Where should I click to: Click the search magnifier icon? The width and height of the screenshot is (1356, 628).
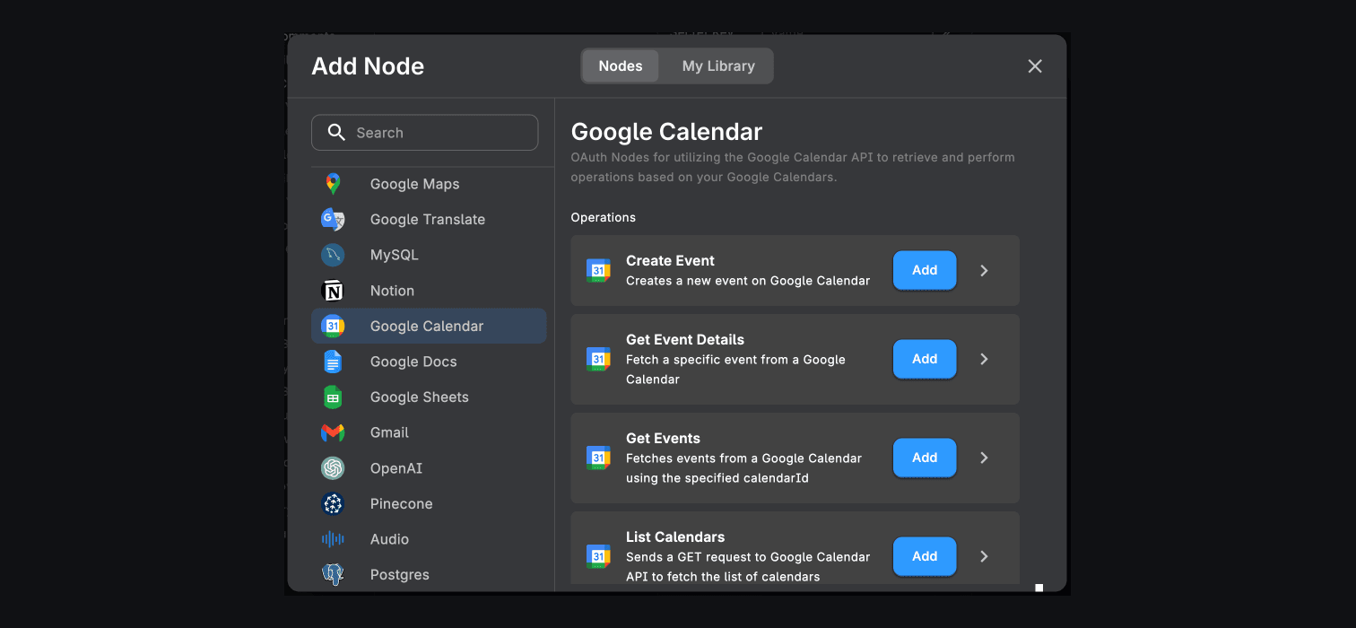(x=336, y=132)
